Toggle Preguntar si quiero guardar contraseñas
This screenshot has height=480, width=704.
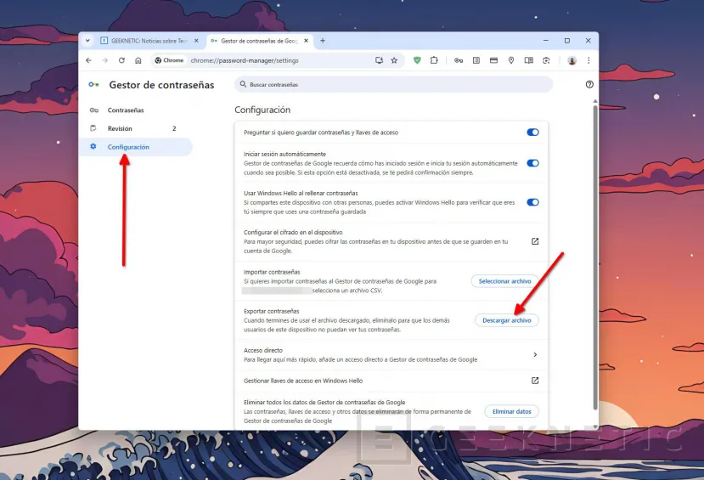coord(533,133)
